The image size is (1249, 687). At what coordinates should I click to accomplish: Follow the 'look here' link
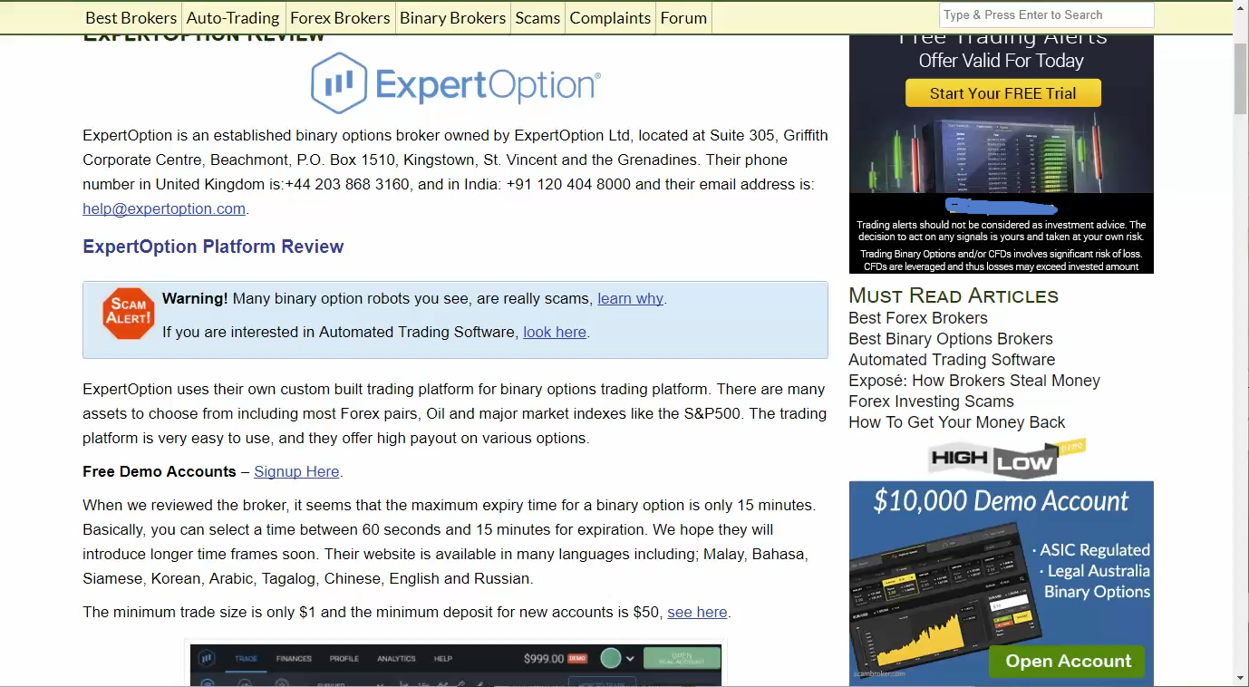tap(555, 332)
